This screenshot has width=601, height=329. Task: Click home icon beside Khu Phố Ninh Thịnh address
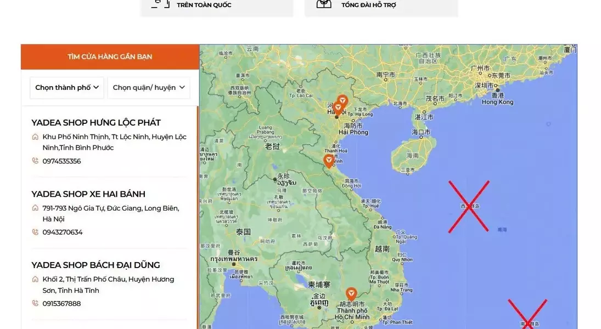pyautogui.click(x=35, y=137)
